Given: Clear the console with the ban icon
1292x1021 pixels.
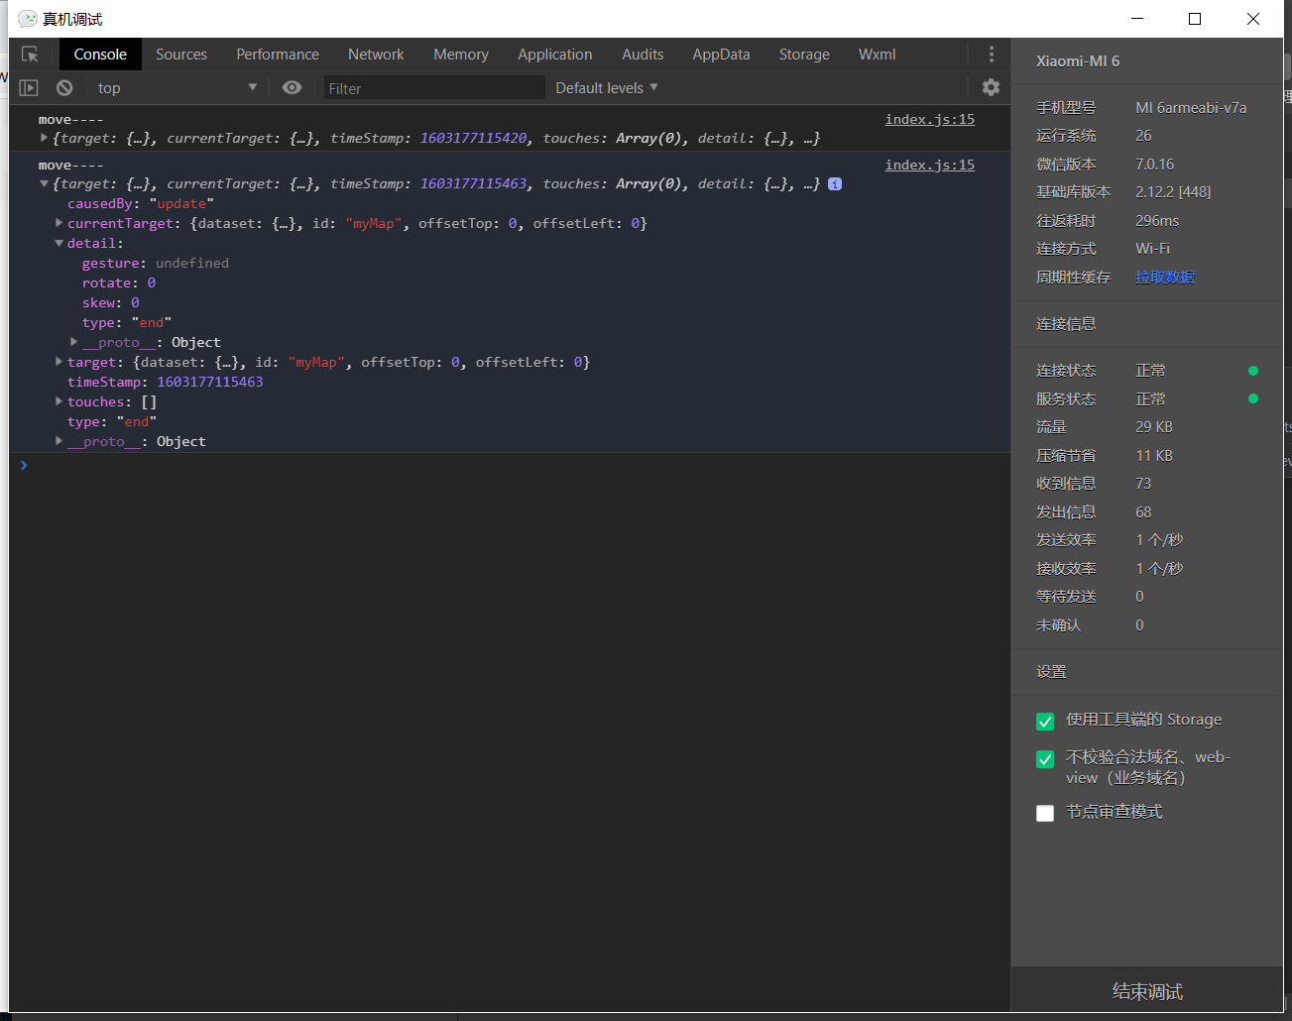Looking at the screenshot, I should 64,88.
